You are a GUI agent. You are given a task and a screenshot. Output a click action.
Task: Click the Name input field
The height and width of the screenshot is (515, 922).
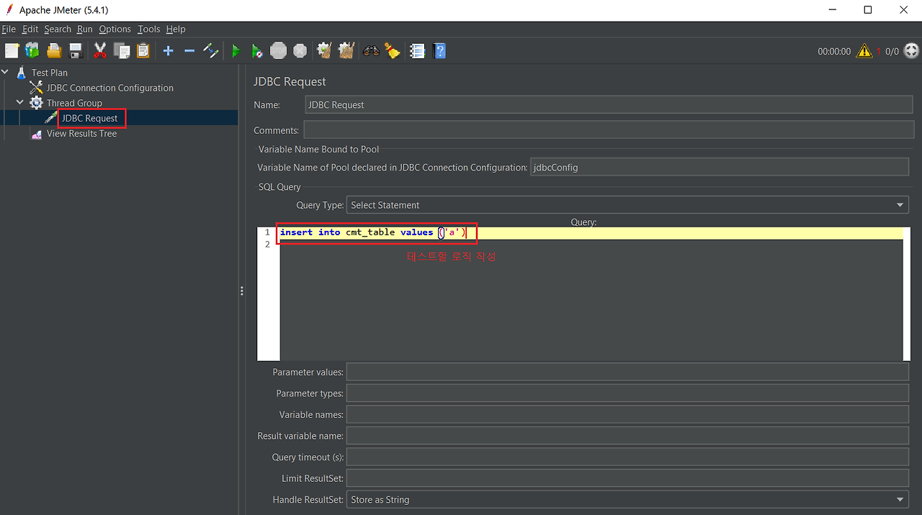coord(609,104)
